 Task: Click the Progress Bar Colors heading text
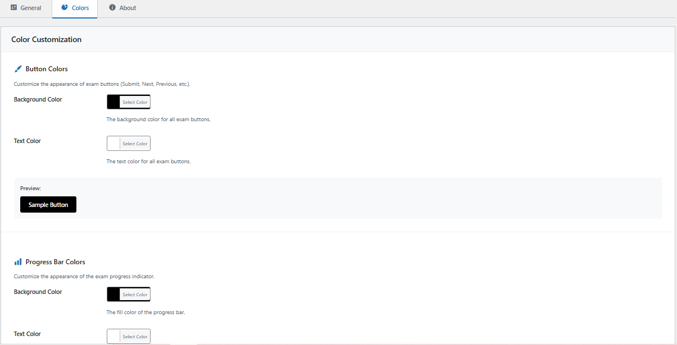55,262
